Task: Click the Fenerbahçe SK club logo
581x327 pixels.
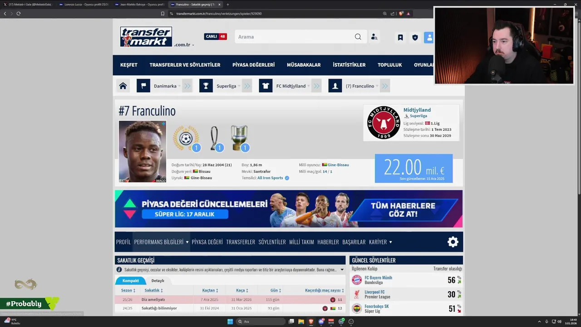Action: point(357,308)
